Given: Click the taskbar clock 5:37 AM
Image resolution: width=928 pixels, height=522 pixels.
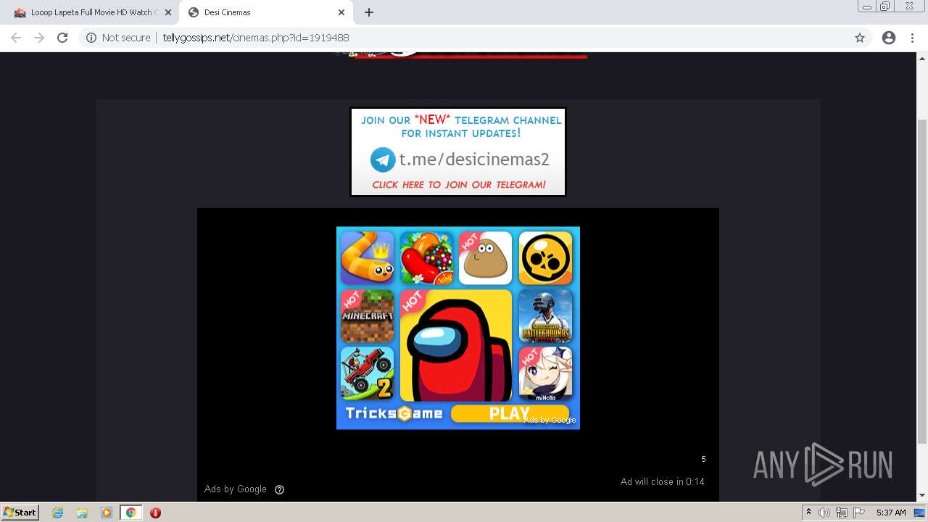Looking at the screenshot, I should (x=891, y=513).
